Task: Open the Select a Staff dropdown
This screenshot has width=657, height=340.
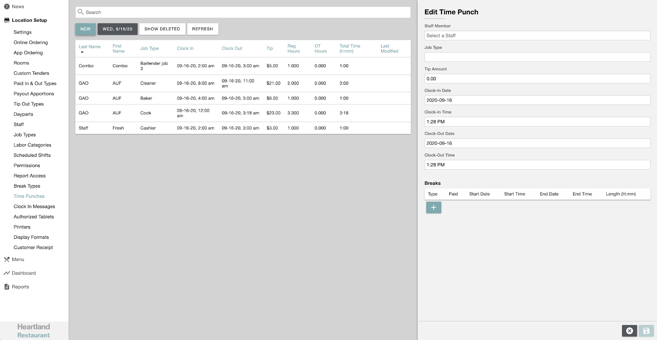Action: [537, 36]
